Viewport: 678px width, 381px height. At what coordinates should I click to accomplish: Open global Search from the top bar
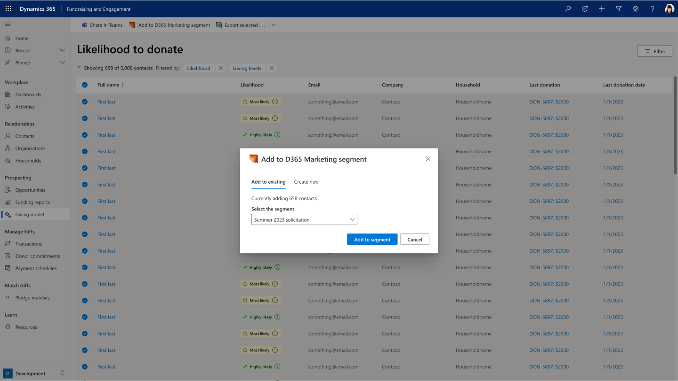click(567, 8)
